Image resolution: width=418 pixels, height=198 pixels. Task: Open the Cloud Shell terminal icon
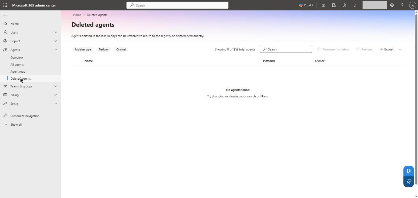(323, 5)
